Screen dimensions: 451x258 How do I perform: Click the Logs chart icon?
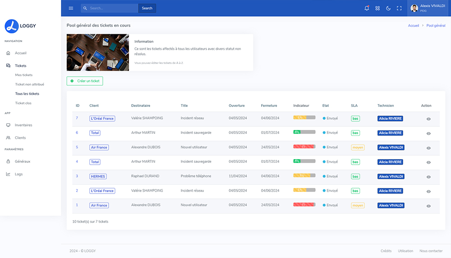pyautogui.click(x=8, y=174)
